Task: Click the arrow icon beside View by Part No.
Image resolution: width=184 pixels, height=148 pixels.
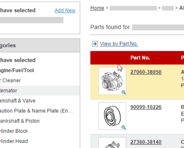Action: tap(95, 44)
